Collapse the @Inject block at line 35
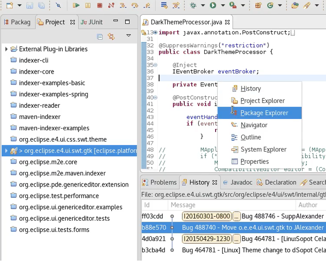326x261 pixels. 155,65
